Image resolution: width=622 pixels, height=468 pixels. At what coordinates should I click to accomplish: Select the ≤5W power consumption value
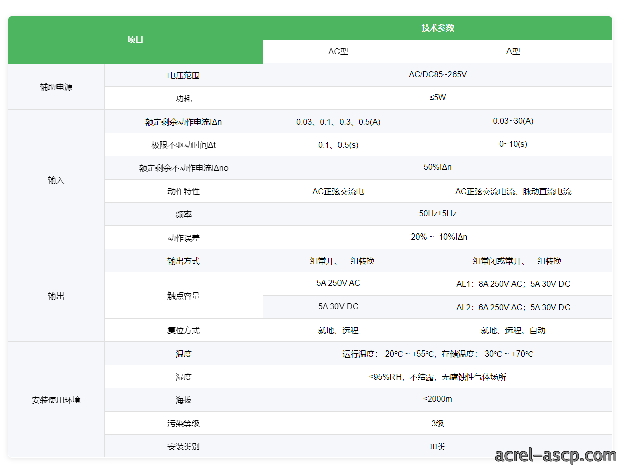coord(437,98)
